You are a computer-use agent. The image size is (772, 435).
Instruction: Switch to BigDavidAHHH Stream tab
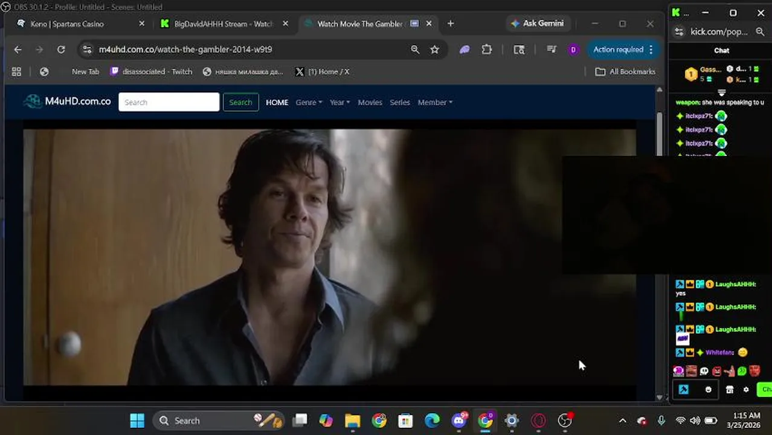coord(224,24)
